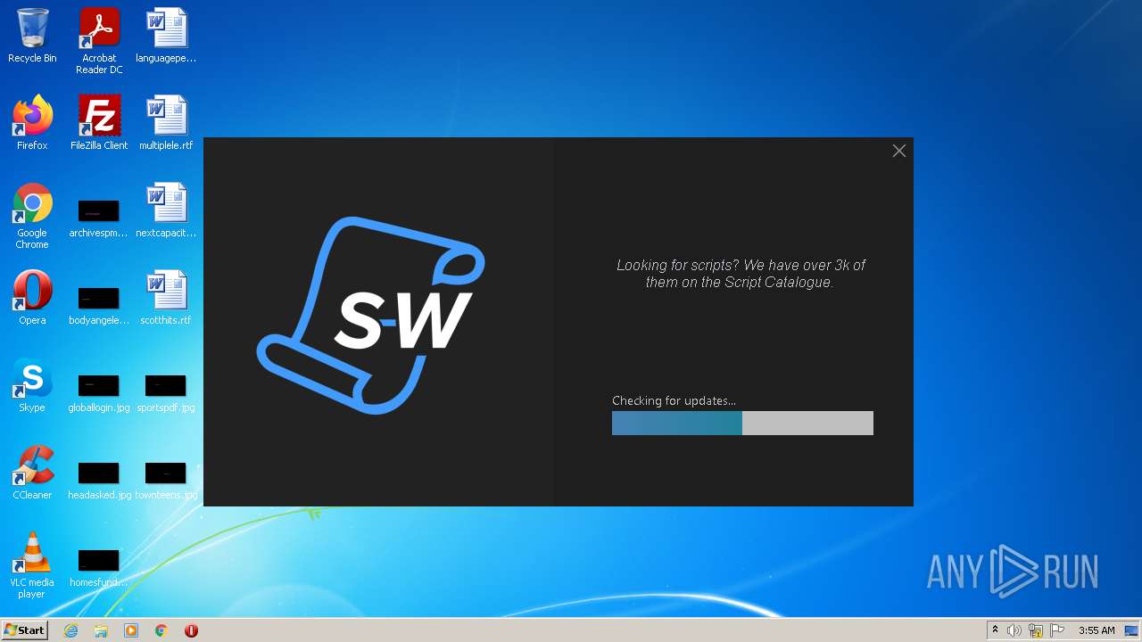The image size is (1142, 642).
Task: Open the CCleaner desktop shortcut
Action: pos(32,473)
